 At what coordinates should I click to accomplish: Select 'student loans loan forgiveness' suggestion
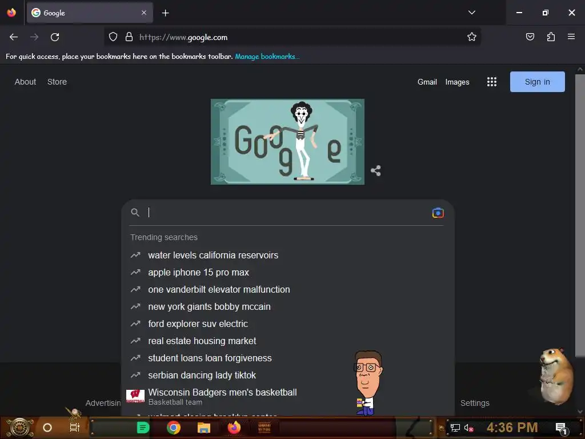click(x=287, y=358)
